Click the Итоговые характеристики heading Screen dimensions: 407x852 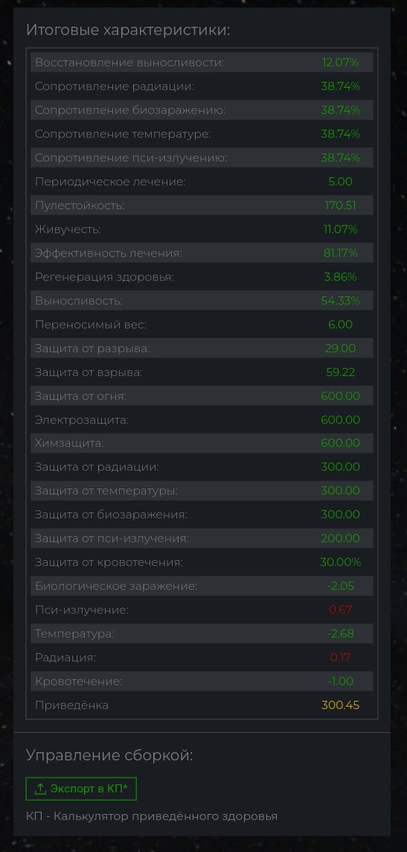(128, 30)
